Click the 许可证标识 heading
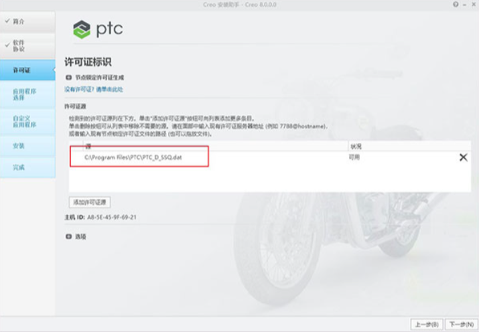479x332 pixels. click(88, 62)
